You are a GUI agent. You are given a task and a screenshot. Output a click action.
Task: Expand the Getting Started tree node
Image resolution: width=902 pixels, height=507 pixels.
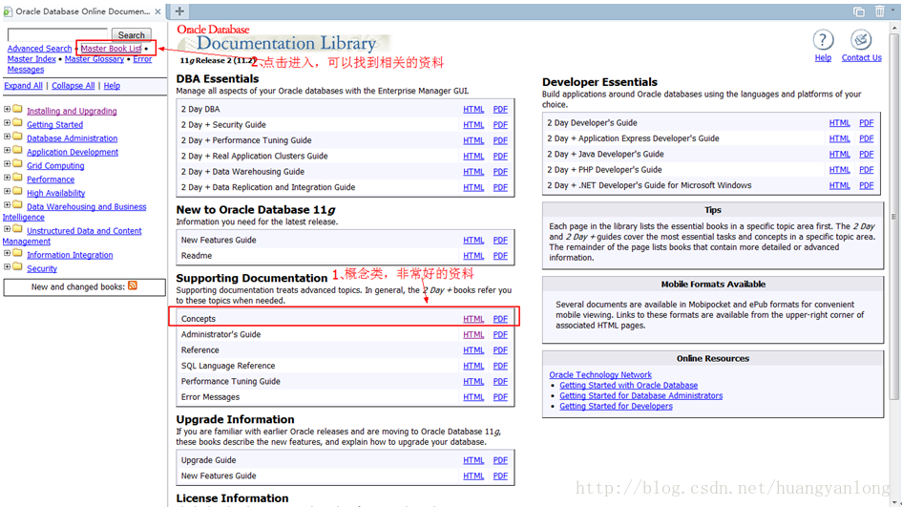[x=7, y=122]
